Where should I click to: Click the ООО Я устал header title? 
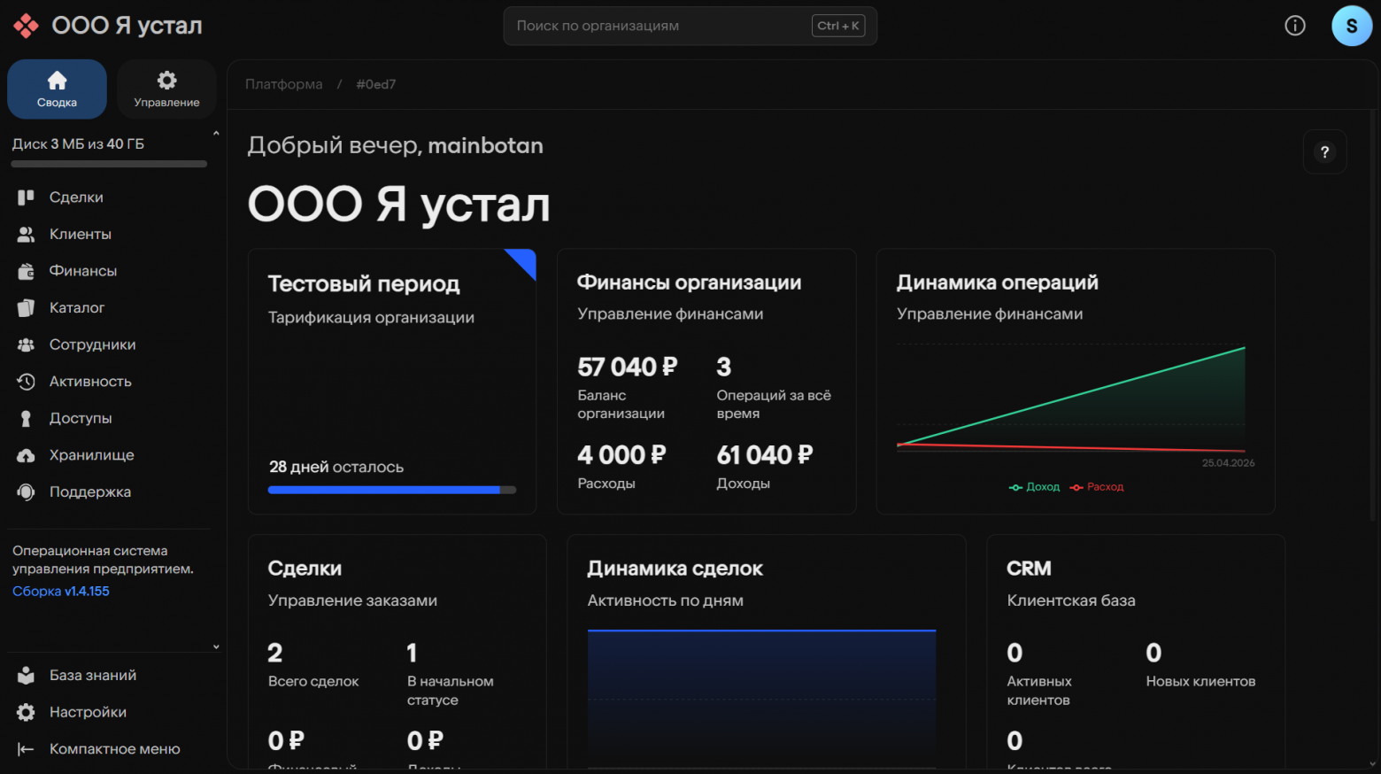[x=127, y=26]
